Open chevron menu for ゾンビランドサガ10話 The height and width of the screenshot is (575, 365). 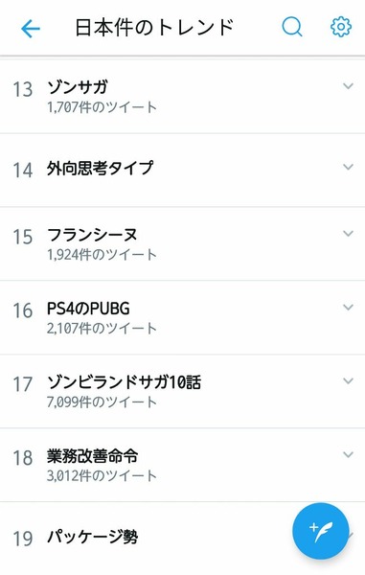point(348,381)
